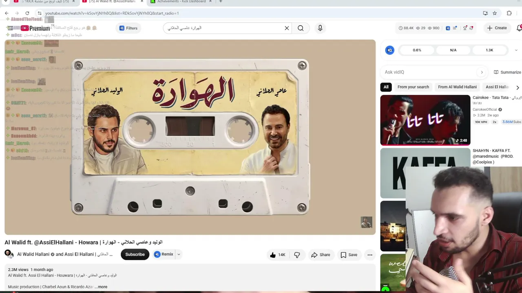The height and width of the screenshot is (293, 522).
Task: Select From Al Walid Hallani chip
Action: pyautogui.click(x=457, y=87)
